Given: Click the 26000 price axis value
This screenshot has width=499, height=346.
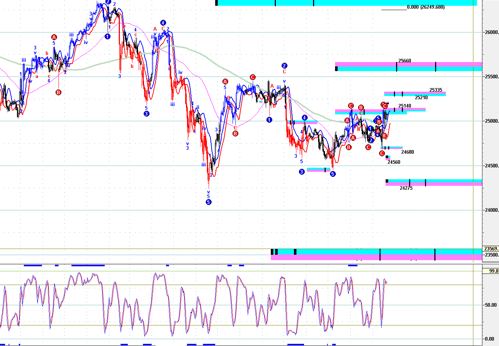Looking at the screenshot, I should 492,32.
